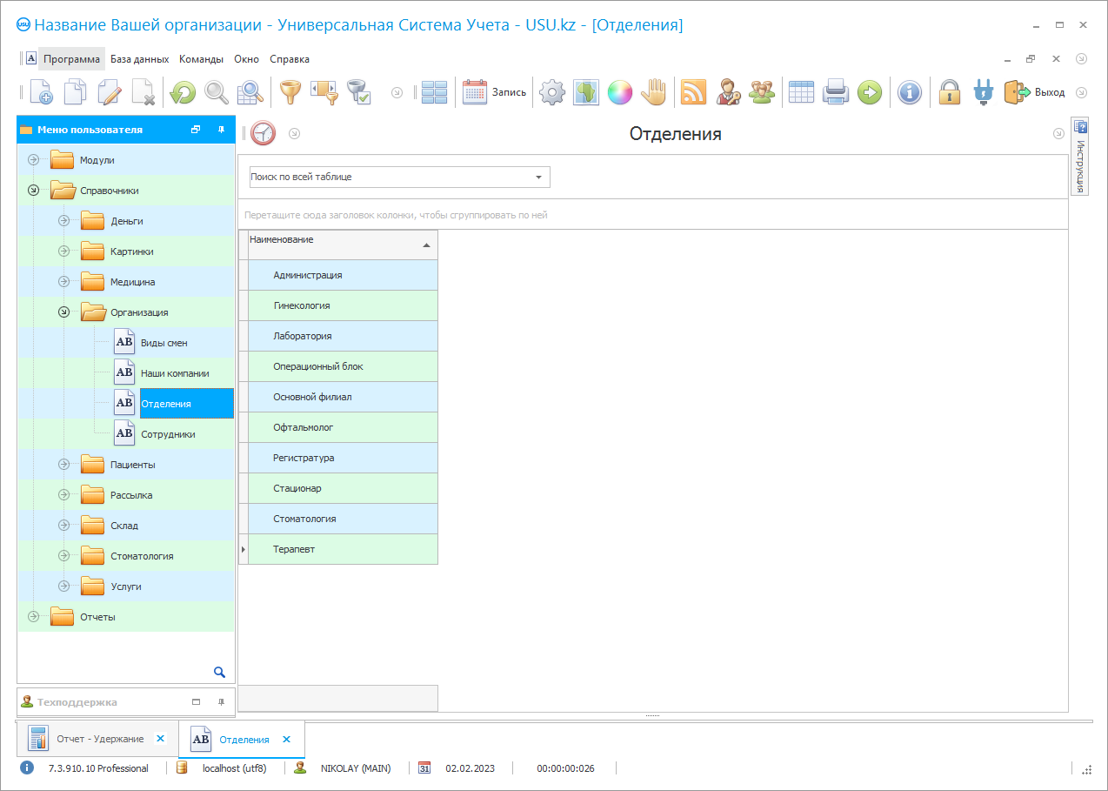Open the База данных menu

[x=139, y=59]
